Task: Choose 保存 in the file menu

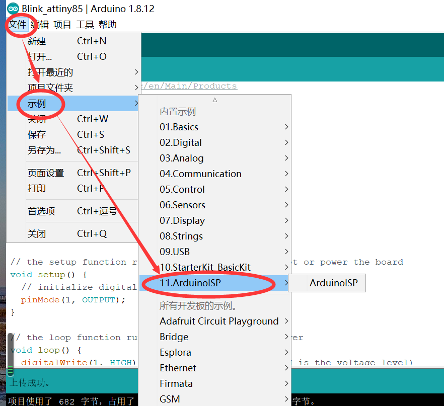Action: tap(73, 134)
